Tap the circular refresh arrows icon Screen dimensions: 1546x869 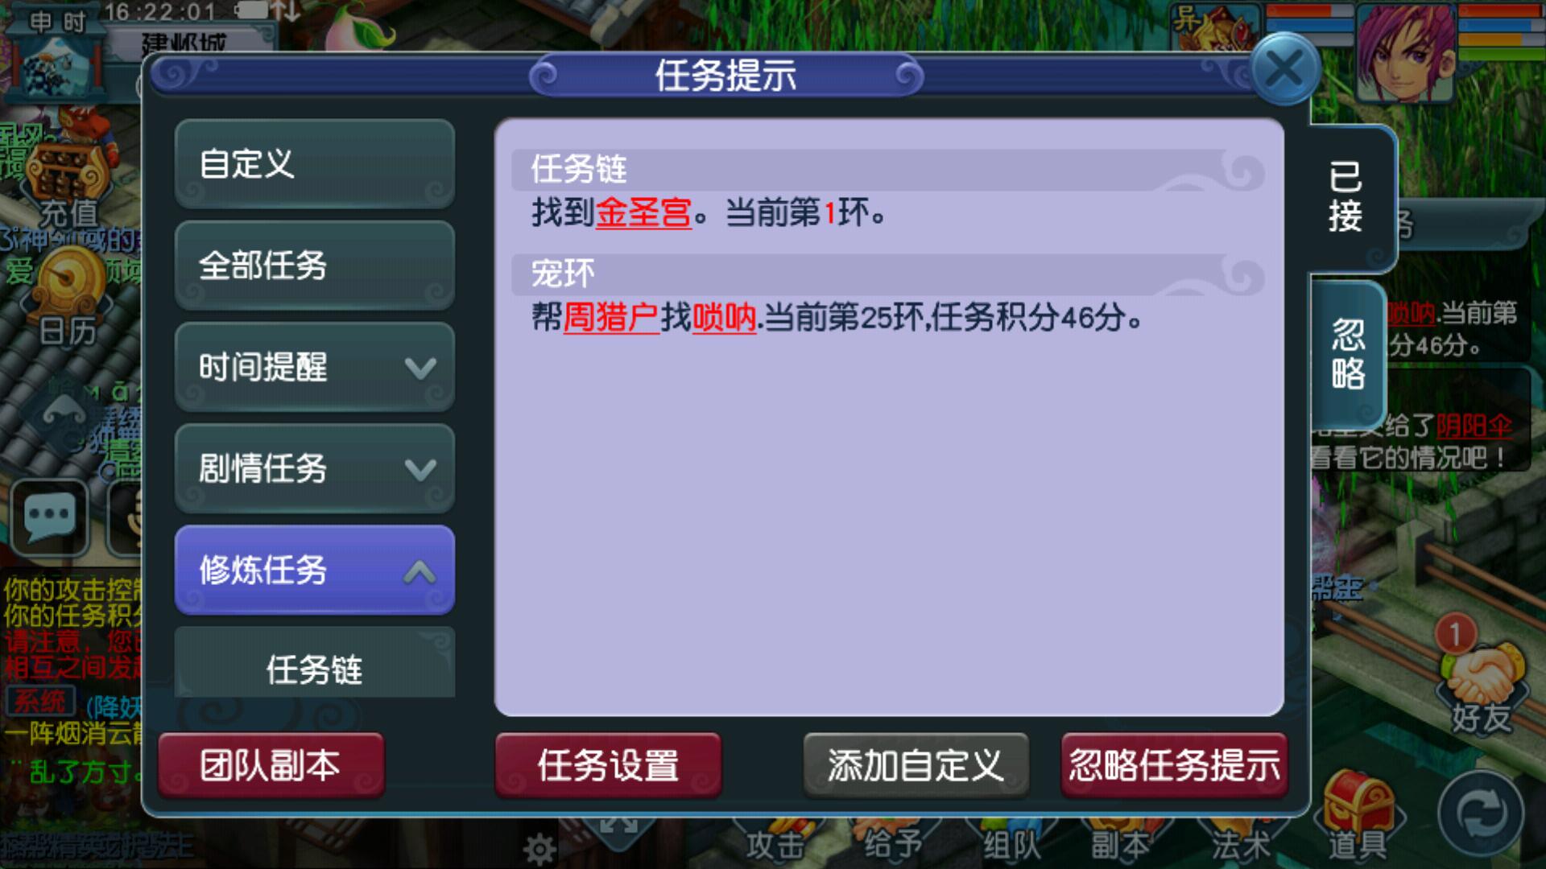pos(1480,814)
